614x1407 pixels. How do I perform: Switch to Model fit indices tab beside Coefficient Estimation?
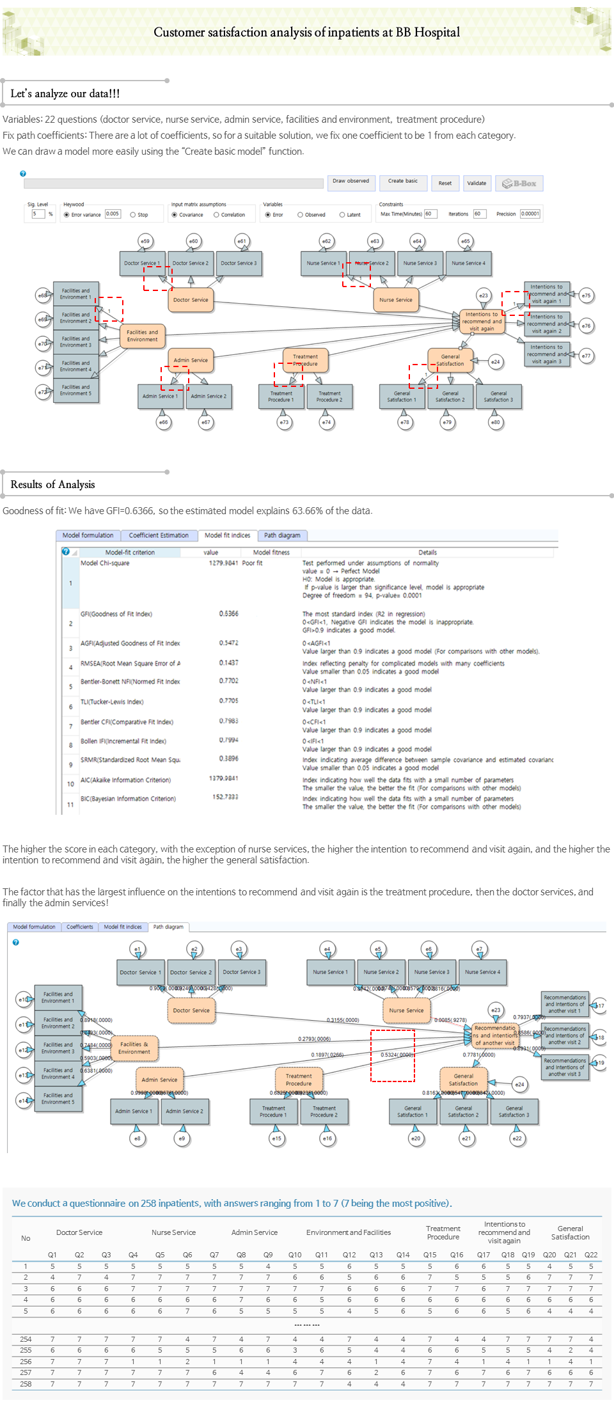click(x=227, y=535)
